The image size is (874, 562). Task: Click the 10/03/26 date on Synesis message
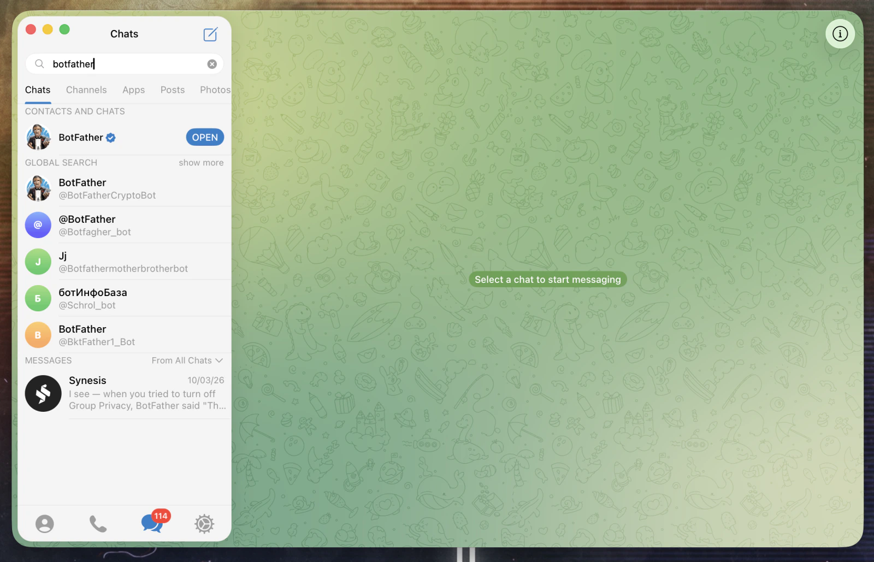coord(206,380)
